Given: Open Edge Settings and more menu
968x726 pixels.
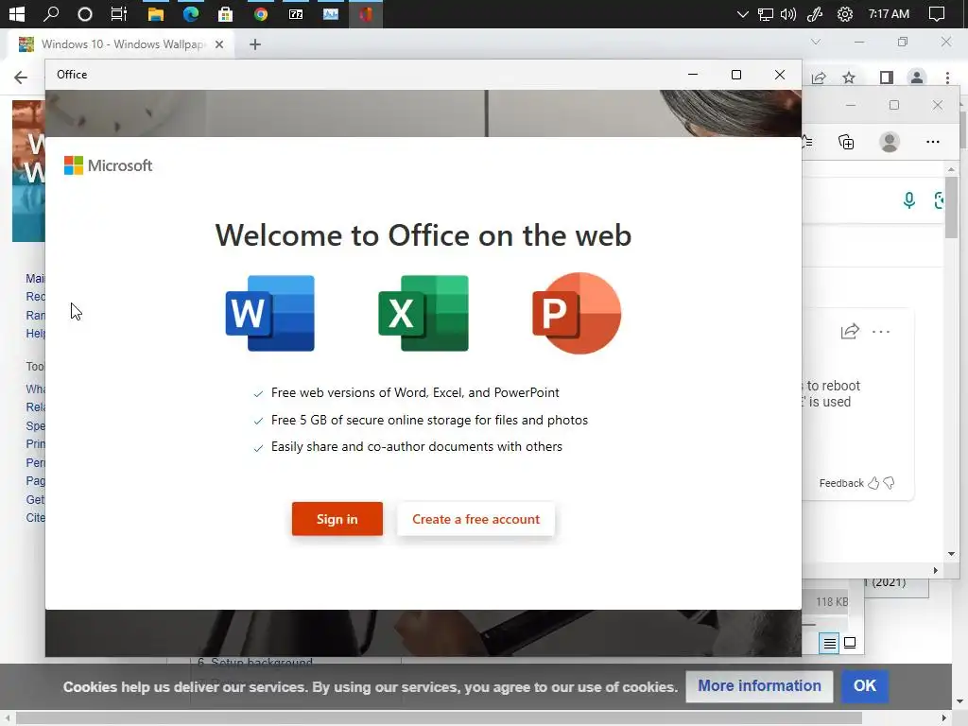Looking at the screenshot, I should 933,142.
